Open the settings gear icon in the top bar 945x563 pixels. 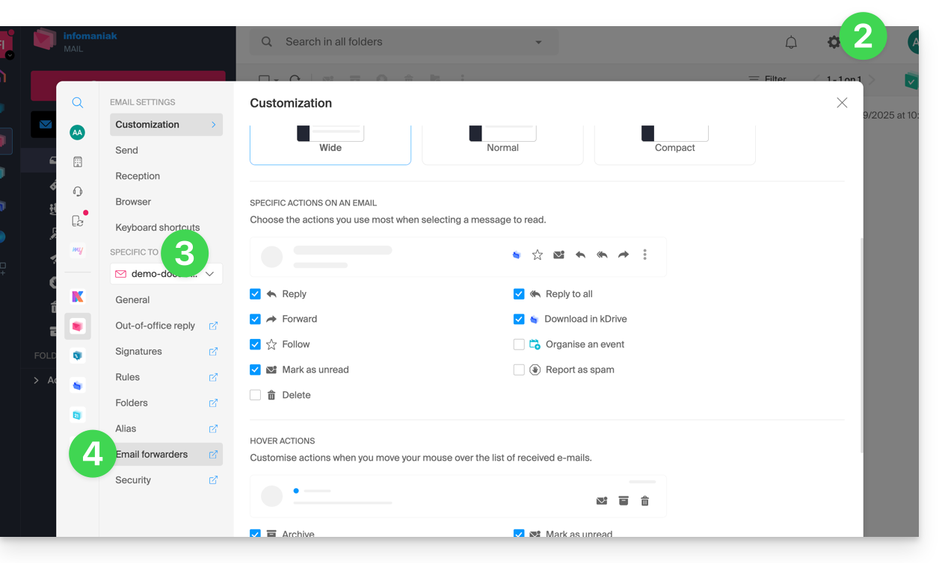point(834,43)
